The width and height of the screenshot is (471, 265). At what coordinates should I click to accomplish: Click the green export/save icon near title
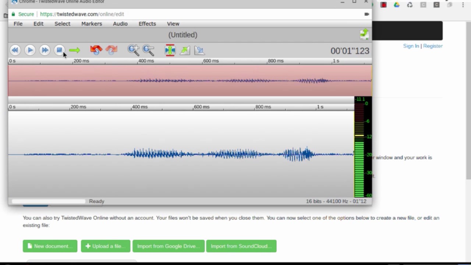coord(364,34)
